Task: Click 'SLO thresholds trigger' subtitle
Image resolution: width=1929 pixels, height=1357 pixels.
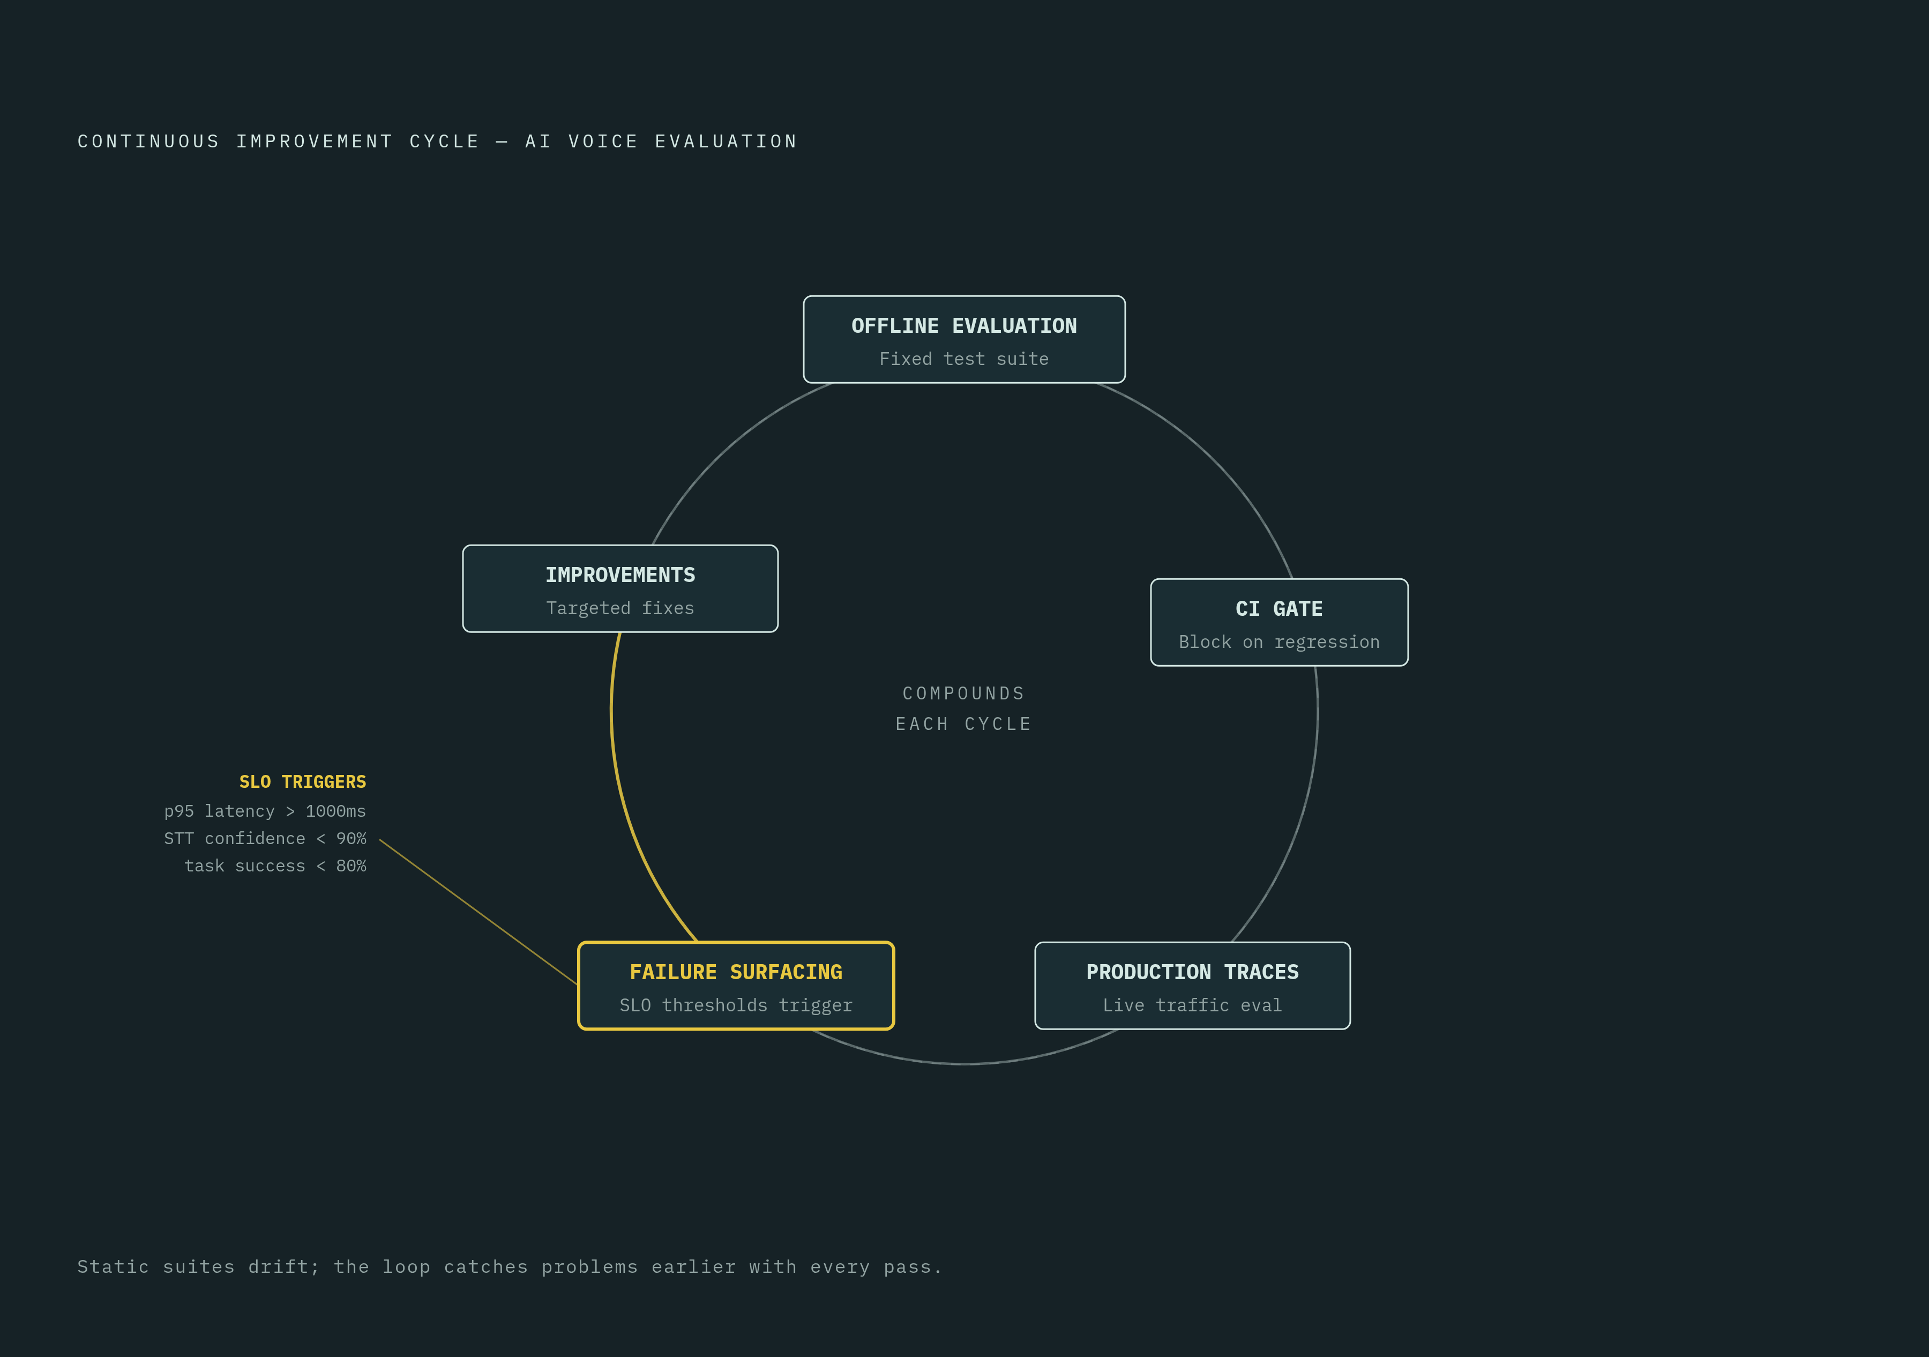Action: tap(736, 1005)
